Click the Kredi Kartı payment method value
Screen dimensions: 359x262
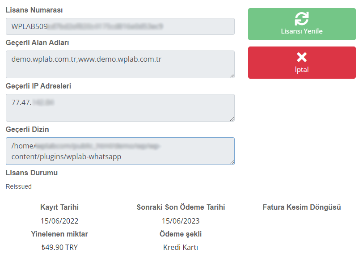click(x=181, y=247)
